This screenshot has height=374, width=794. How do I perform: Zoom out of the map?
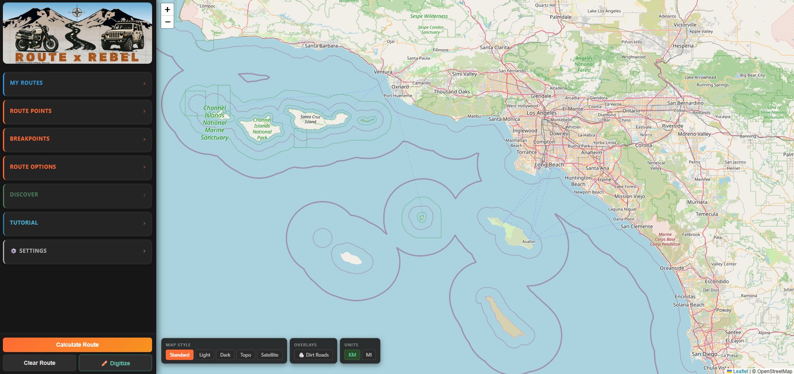pos(167,22)
